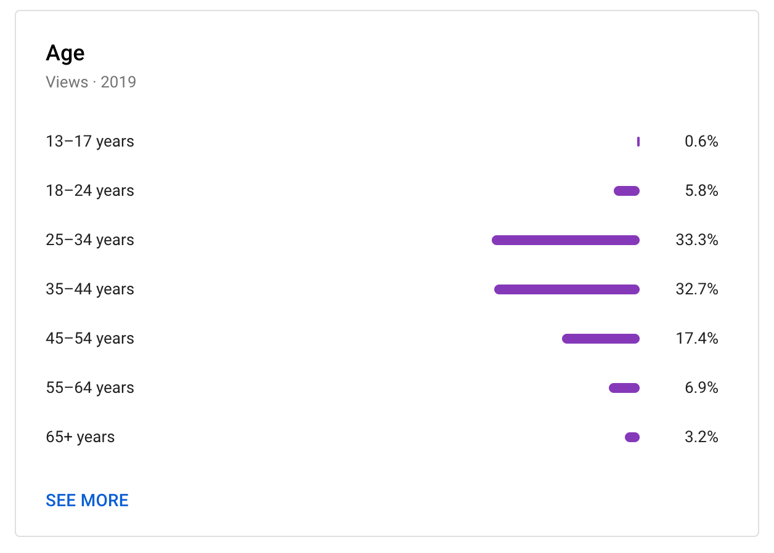Select the 13–17 years bar
Image resolution: width=774 pixels, height=553 pixels.
[638, 142]
